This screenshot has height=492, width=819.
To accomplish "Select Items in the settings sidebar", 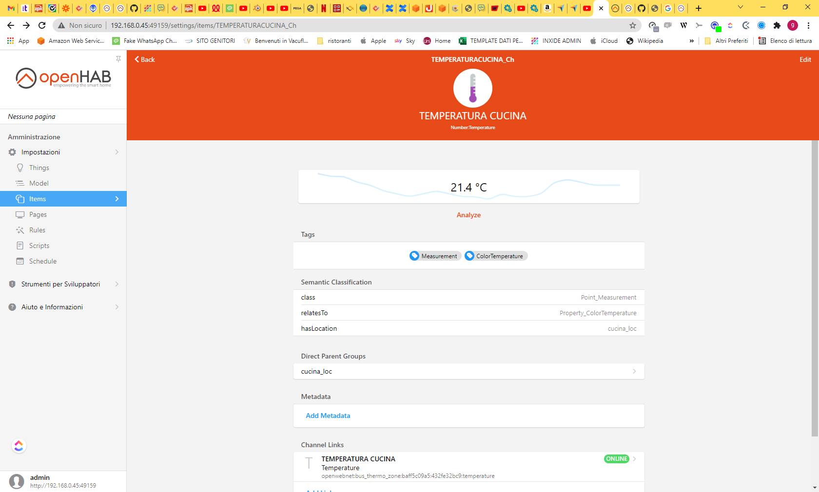I will tap(63, 199).
